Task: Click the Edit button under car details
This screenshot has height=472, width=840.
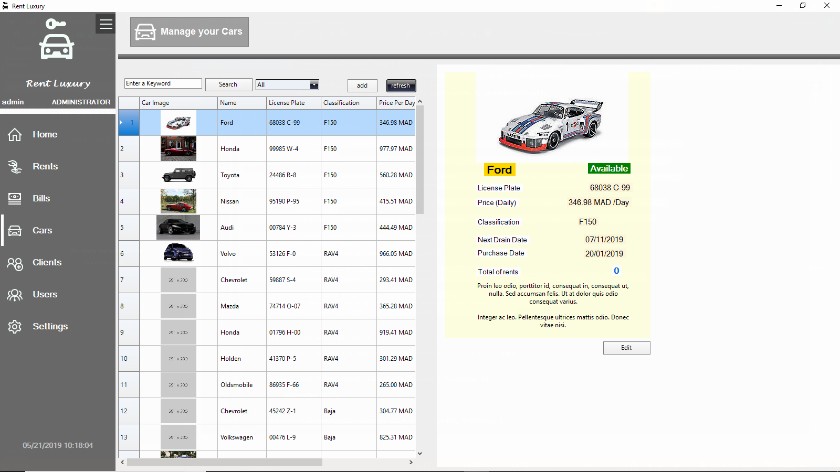Action: pyautogui.click(x=626, y=348)
